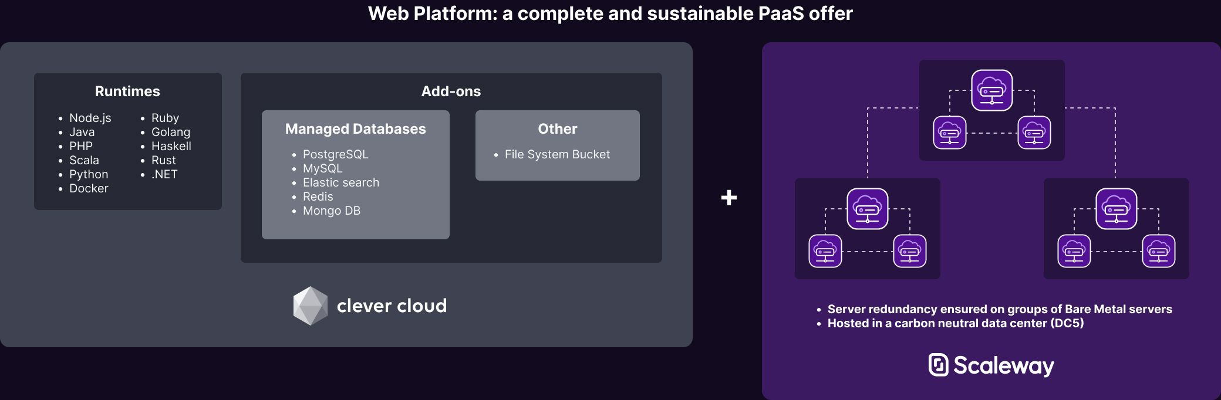Click the 'Hosted in a carbon neutral' bullet

956,323
